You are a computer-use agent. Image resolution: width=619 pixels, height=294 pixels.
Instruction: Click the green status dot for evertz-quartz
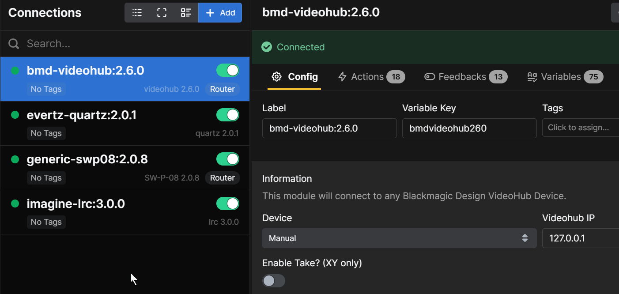(x=15, y=115)
